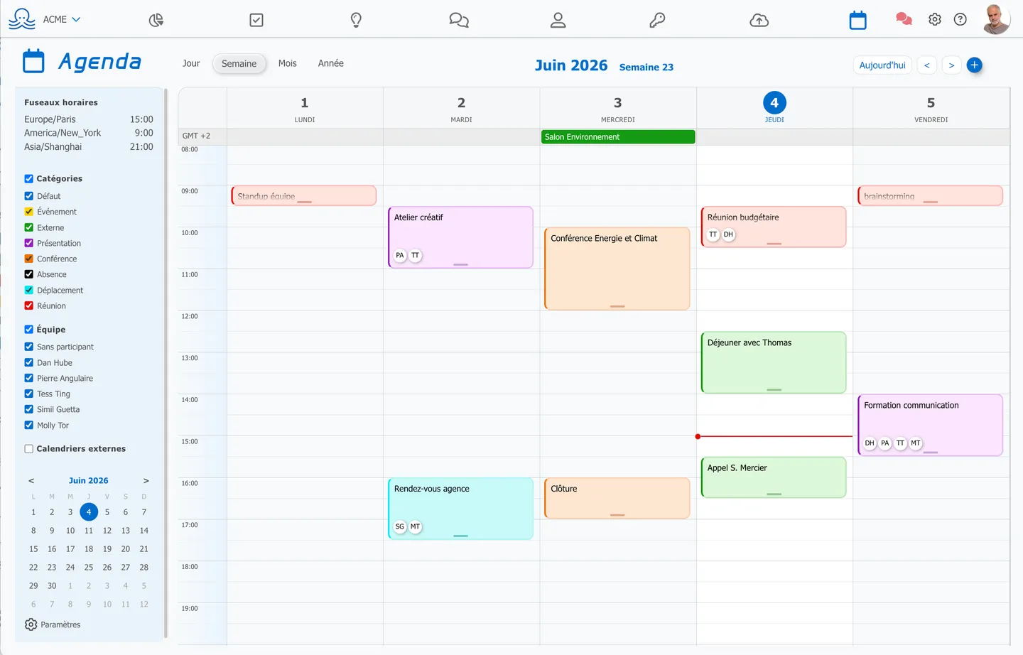
Task: Open the settings gear icon in top bar
Action: click(935, 19)
